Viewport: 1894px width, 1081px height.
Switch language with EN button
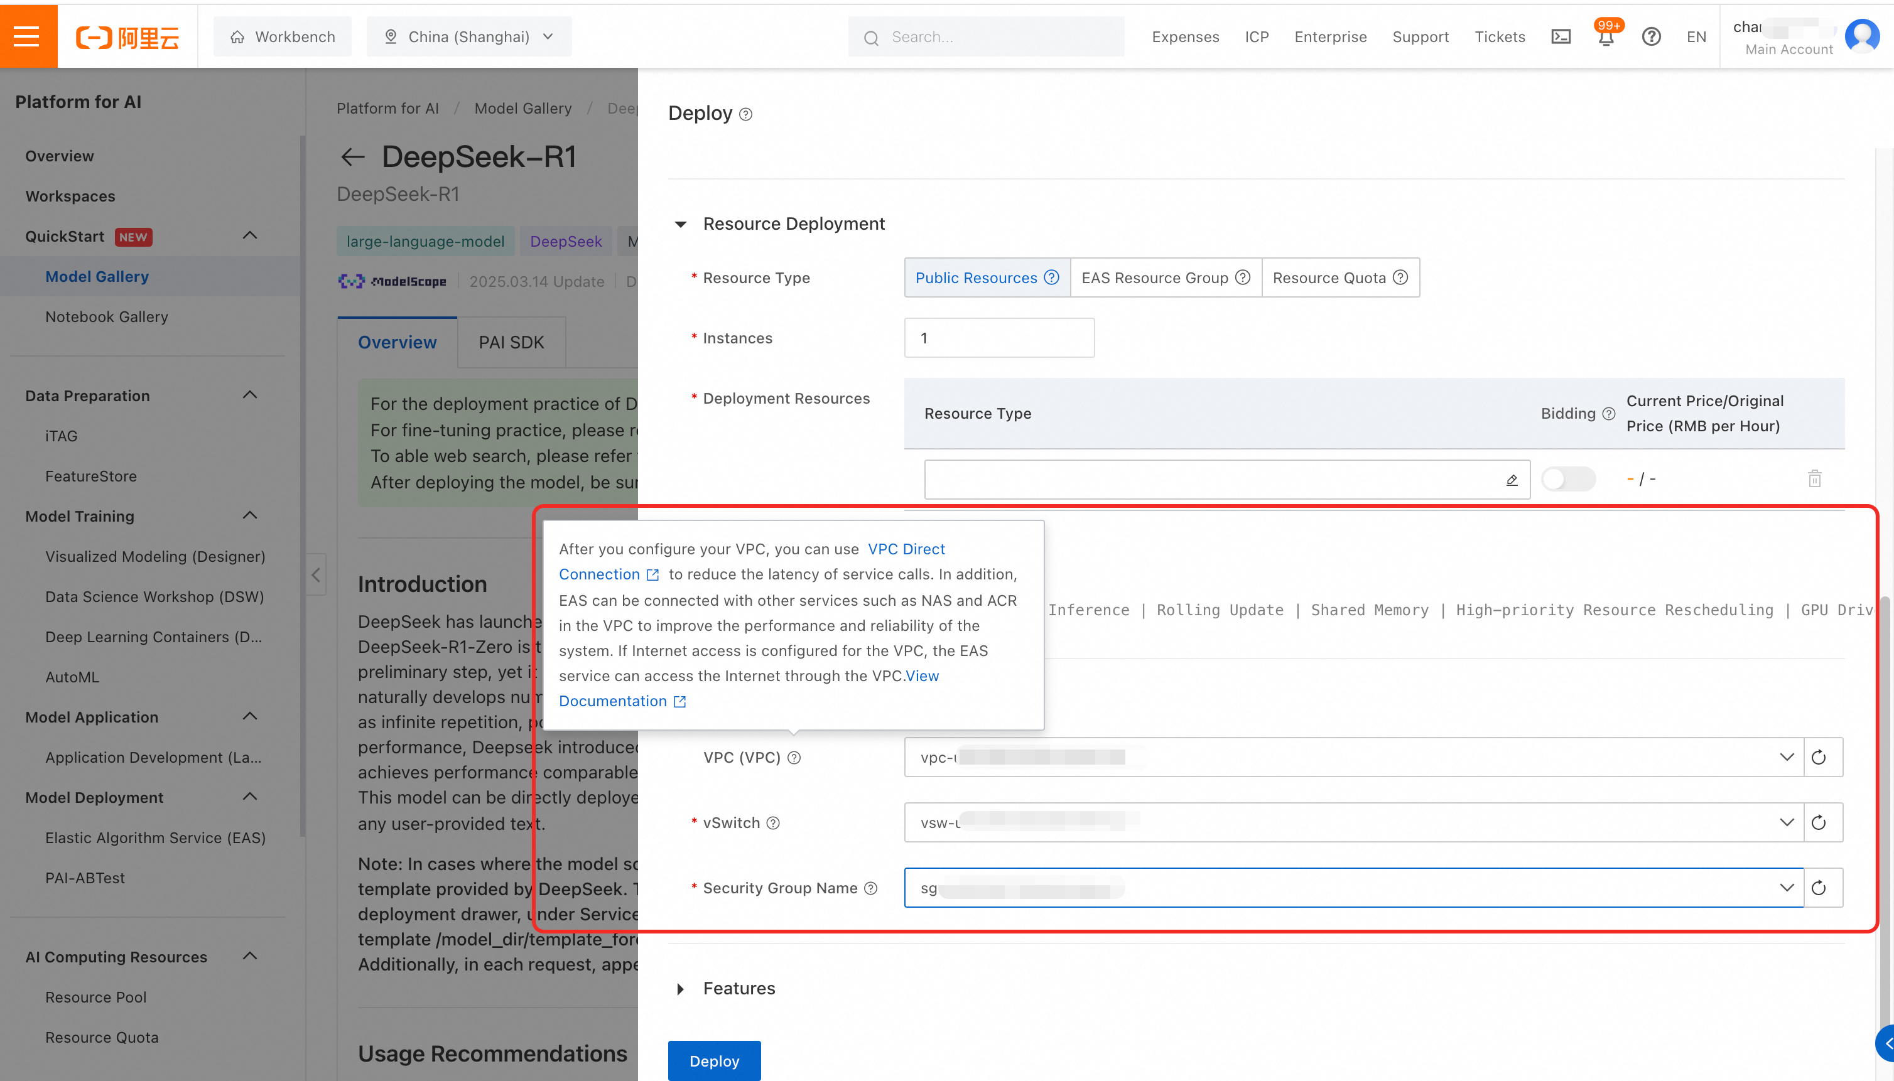[1696, 36]
